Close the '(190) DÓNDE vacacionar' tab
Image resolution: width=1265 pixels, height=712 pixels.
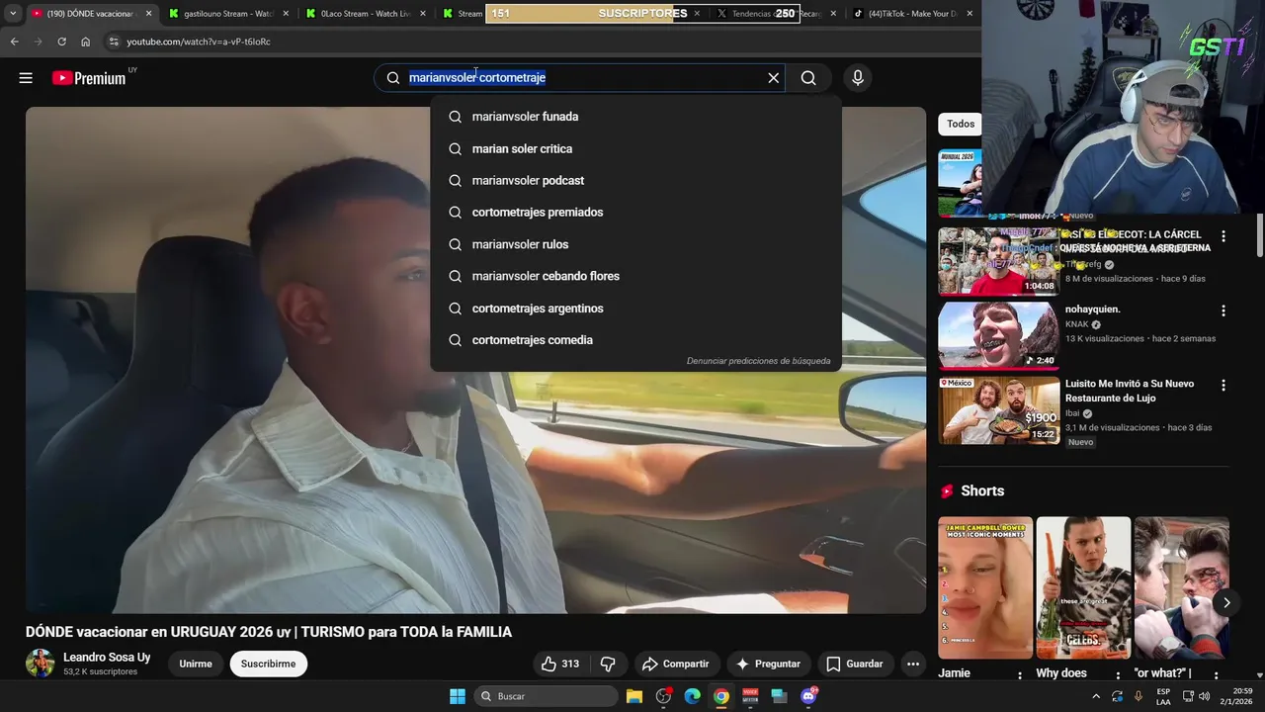coord(148,14)
